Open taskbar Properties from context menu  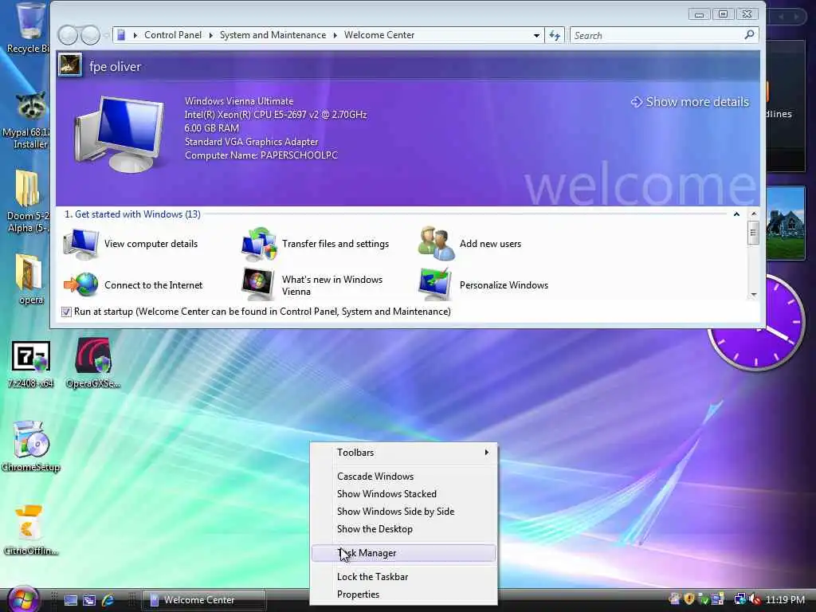pos(403,594)
